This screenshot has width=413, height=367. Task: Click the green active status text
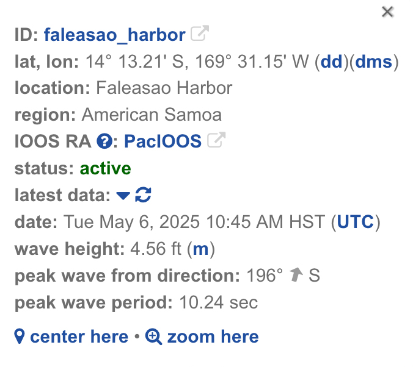point(105,168)
